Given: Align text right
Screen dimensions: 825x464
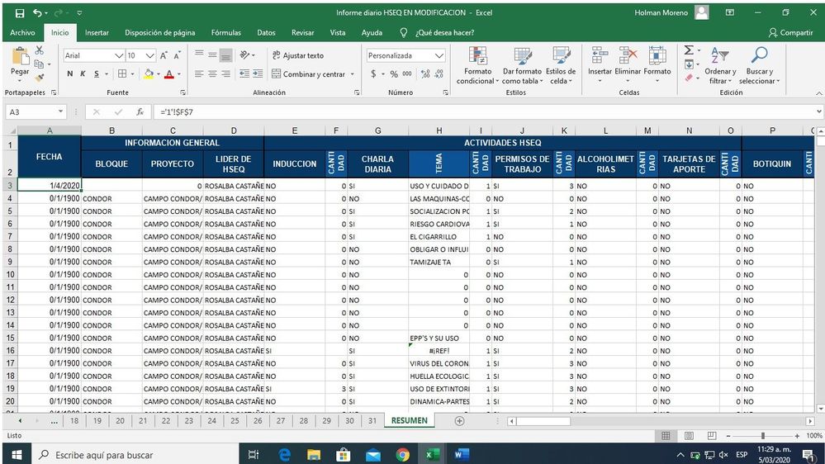Looking at the screenshot, I should coord(225,74).
